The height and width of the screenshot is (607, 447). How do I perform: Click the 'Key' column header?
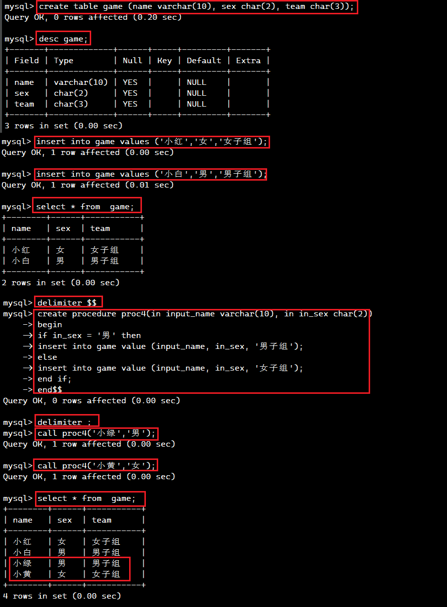(164, 61)
